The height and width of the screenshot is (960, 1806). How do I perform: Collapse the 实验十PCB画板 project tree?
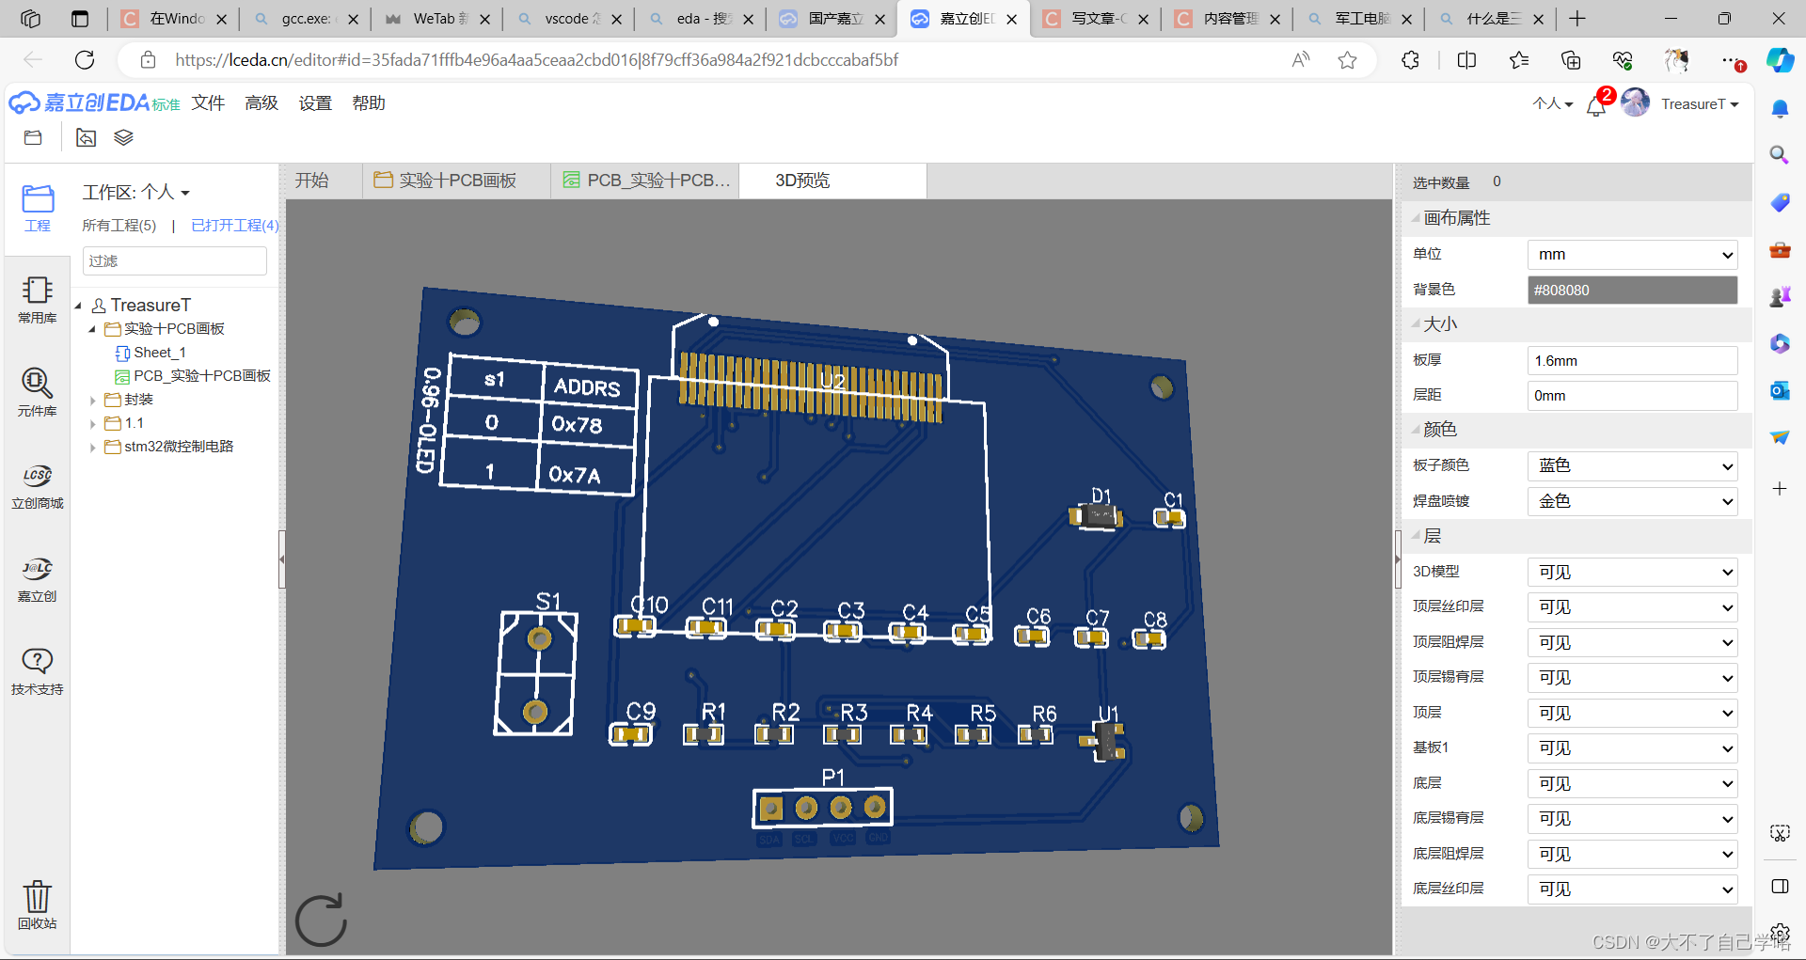pyautogui.click(x=92, y=328)
